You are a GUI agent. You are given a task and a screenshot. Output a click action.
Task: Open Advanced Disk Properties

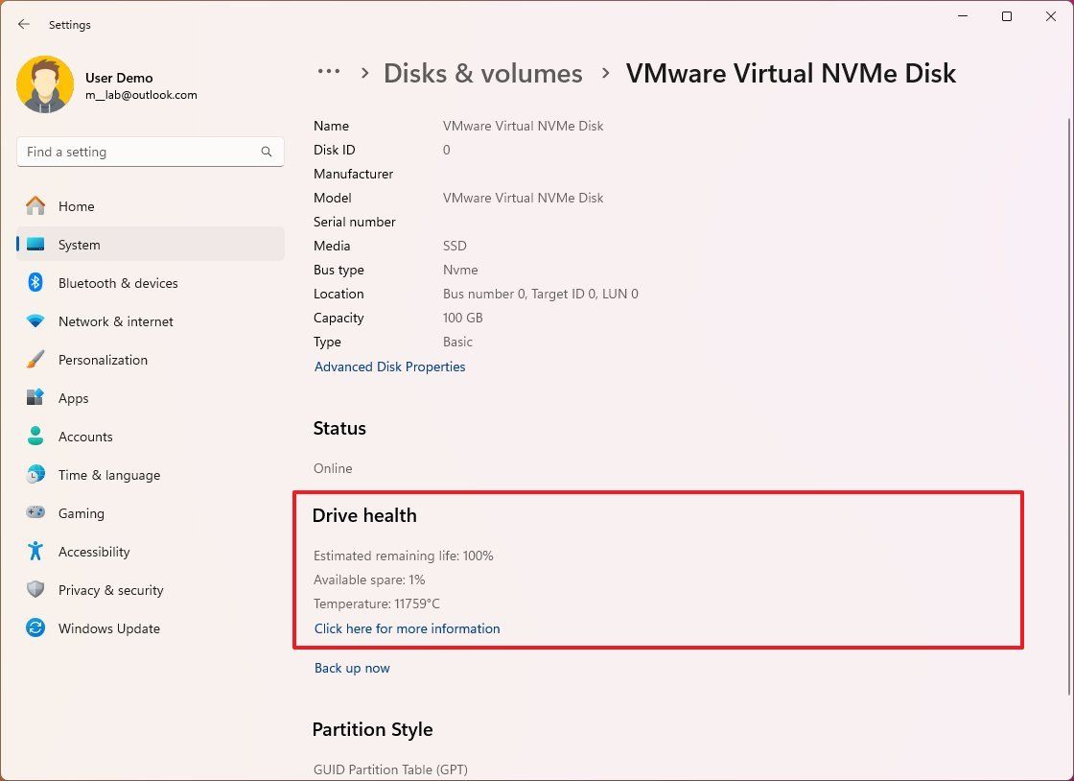pyautogui.click(x=389, y=367)
